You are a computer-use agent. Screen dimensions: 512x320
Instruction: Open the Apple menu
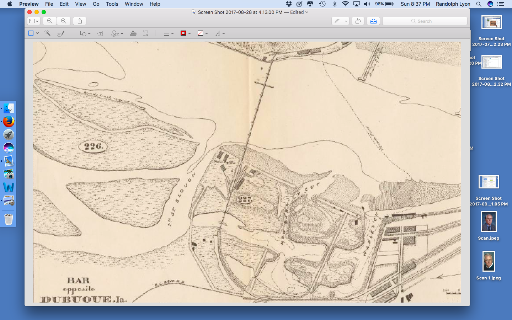click(10, 4)
